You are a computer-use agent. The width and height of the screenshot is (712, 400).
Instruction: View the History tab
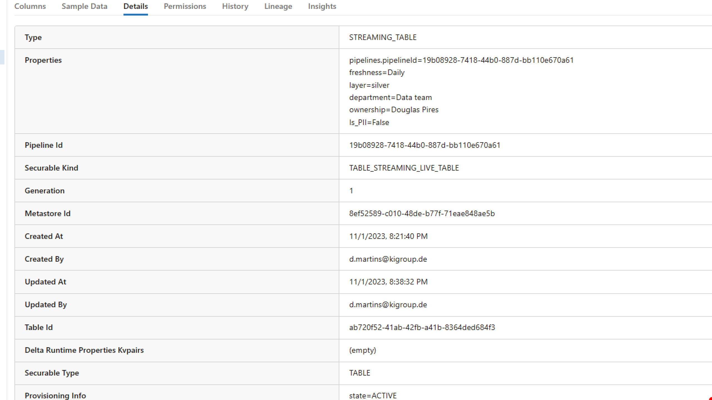click(x=235, y=6)
